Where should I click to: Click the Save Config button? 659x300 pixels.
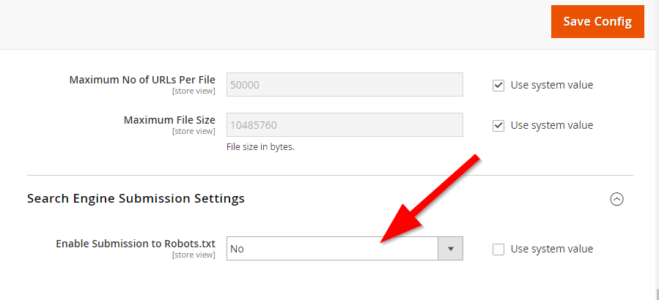pos(597,21)
